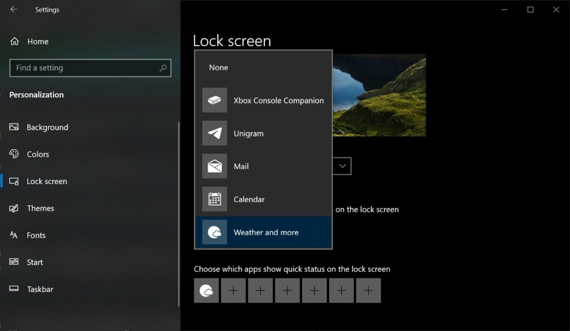The height and width of the screenshot is (331, 570).
Task: Select the Themes icon in sidebar
Action: point(13,208)
